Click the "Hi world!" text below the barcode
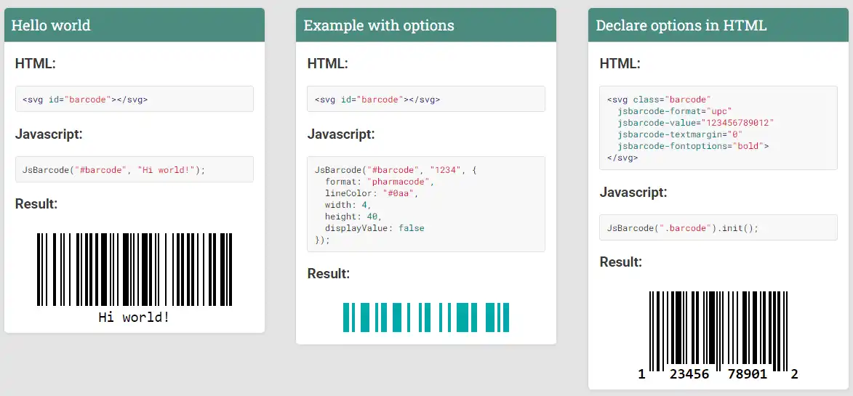The width and height of the screenshot is (853, 396). (x=135, y=318)
